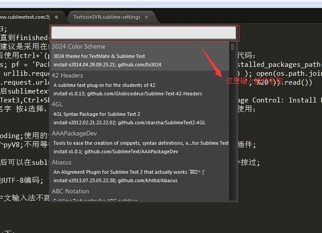322x233 pixels.
Task: Click 'age Control: Install' text in editor
Action: point(277,100)
